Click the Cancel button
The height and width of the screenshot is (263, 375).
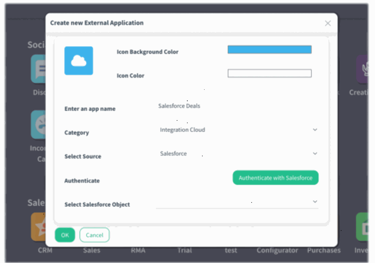pos(94,235)
